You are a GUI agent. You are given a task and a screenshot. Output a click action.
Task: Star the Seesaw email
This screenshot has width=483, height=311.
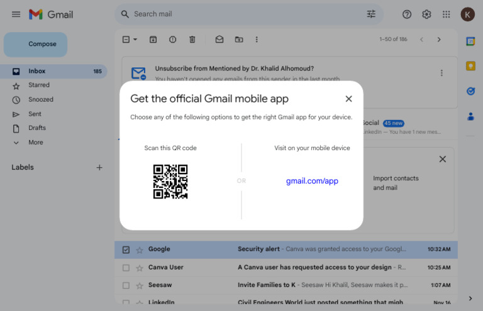point(140,286)
